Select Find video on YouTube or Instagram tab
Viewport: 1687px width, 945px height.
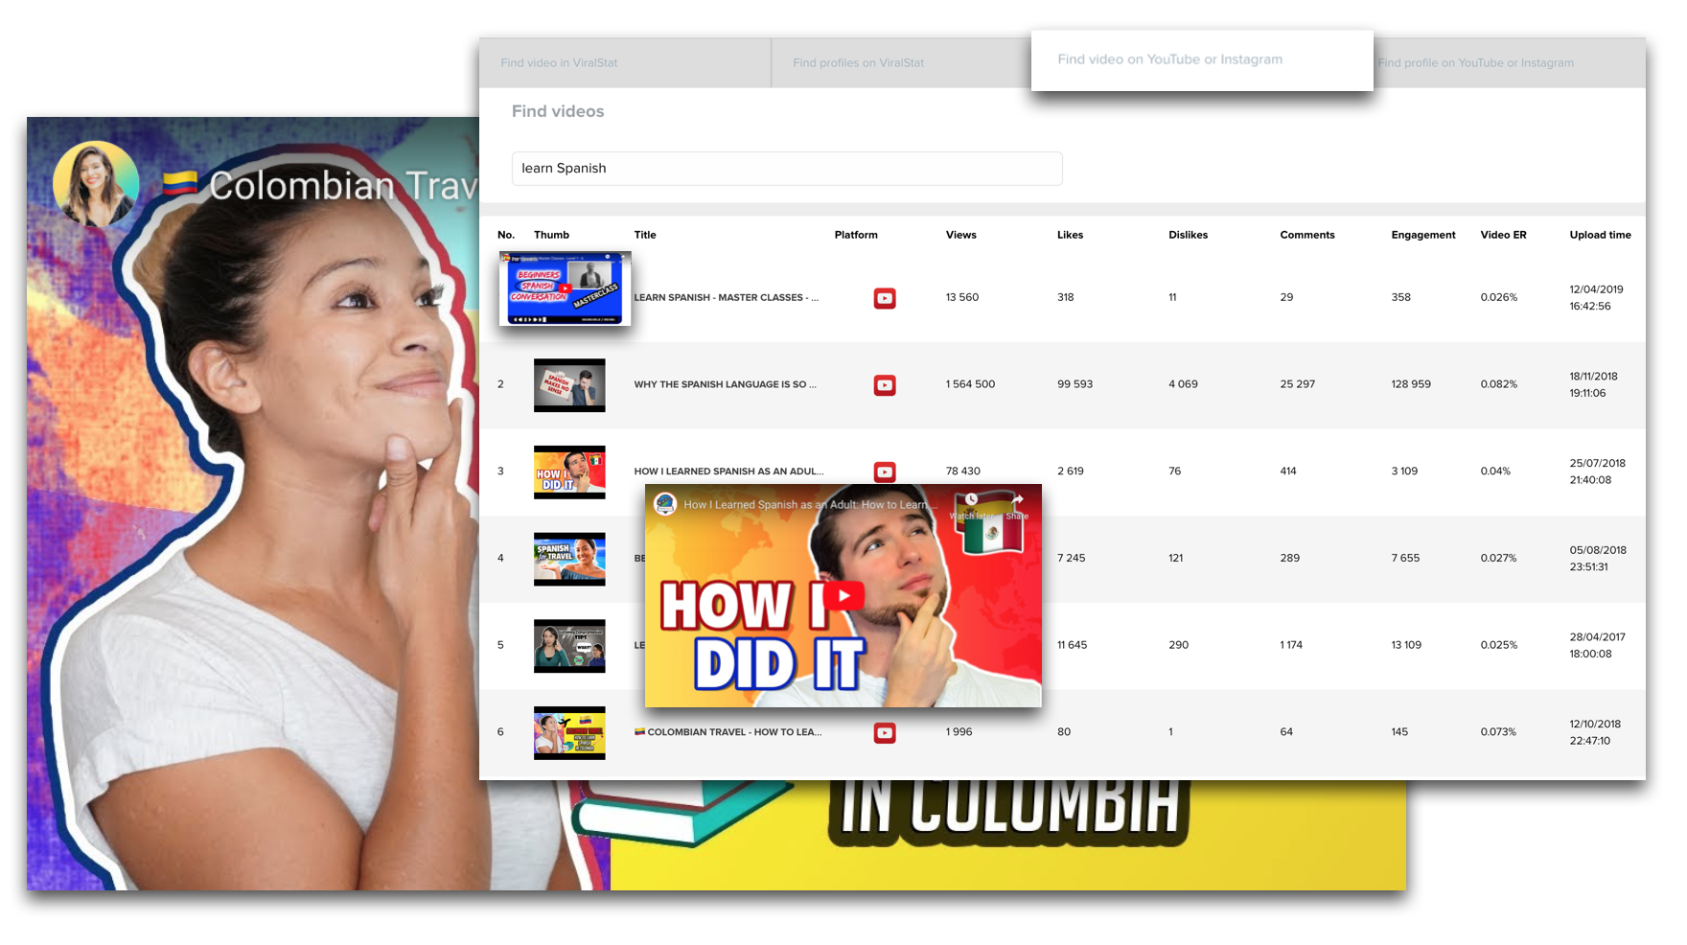coord(1202,59)
